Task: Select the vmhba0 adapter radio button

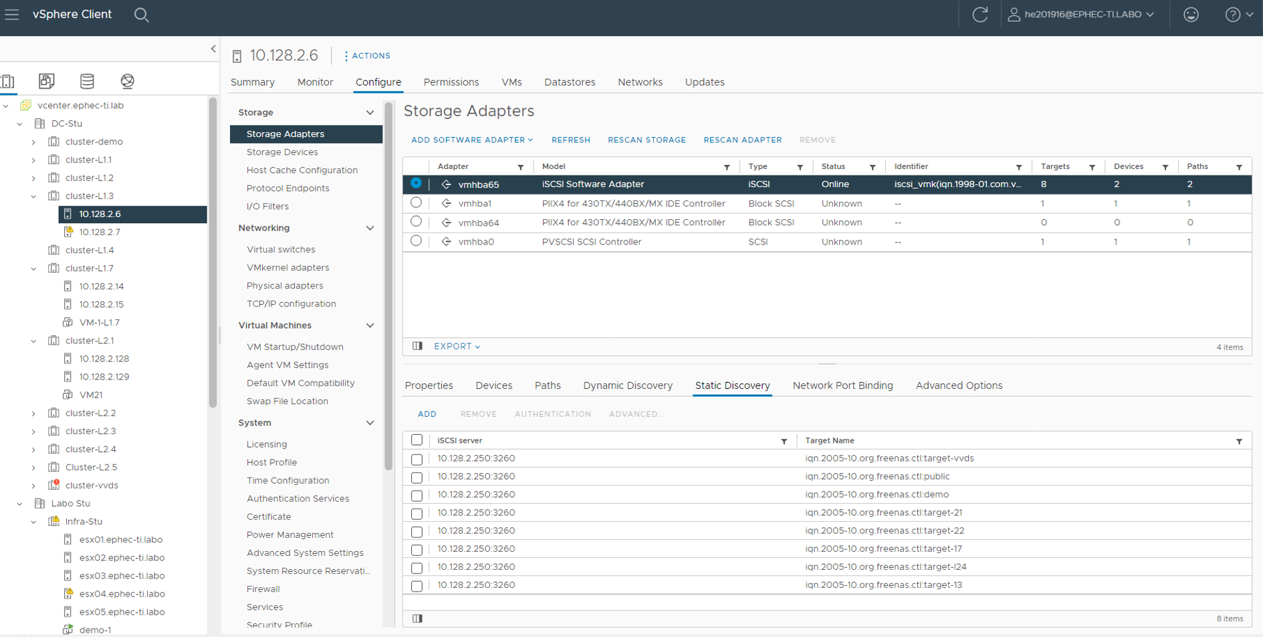Action: pos(416,241)
